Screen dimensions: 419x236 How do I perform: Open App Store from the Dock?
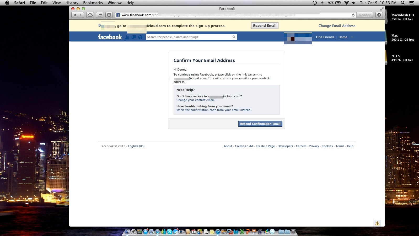coord(146,232)
